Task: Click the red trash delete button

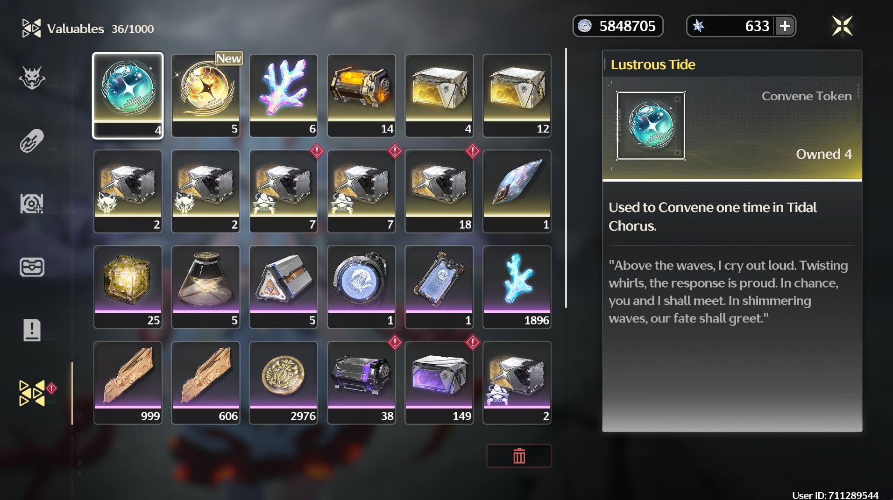Action: 519,456
